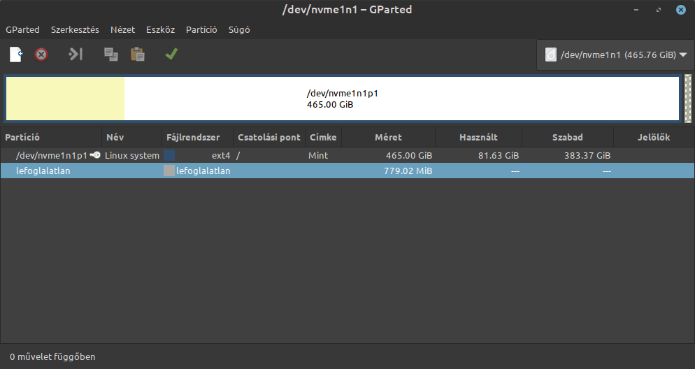Open the Nézet menu

[x=123, y=29]
